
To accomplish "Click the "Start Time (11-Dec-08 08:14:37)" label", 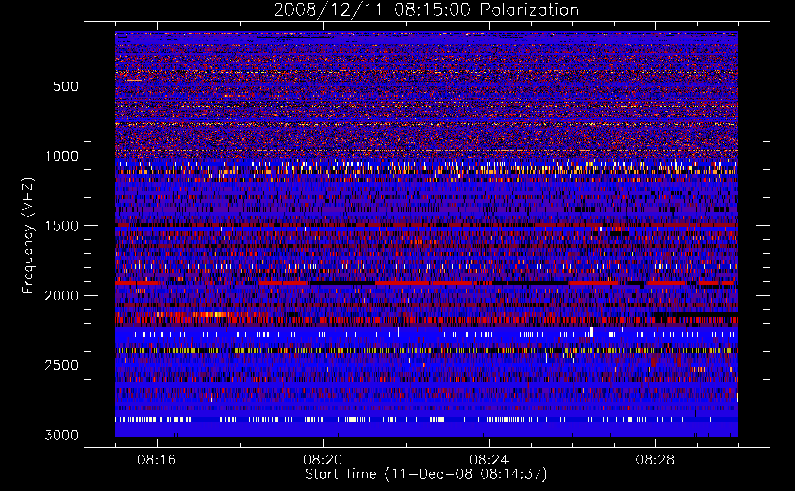I will click(426, 474).
